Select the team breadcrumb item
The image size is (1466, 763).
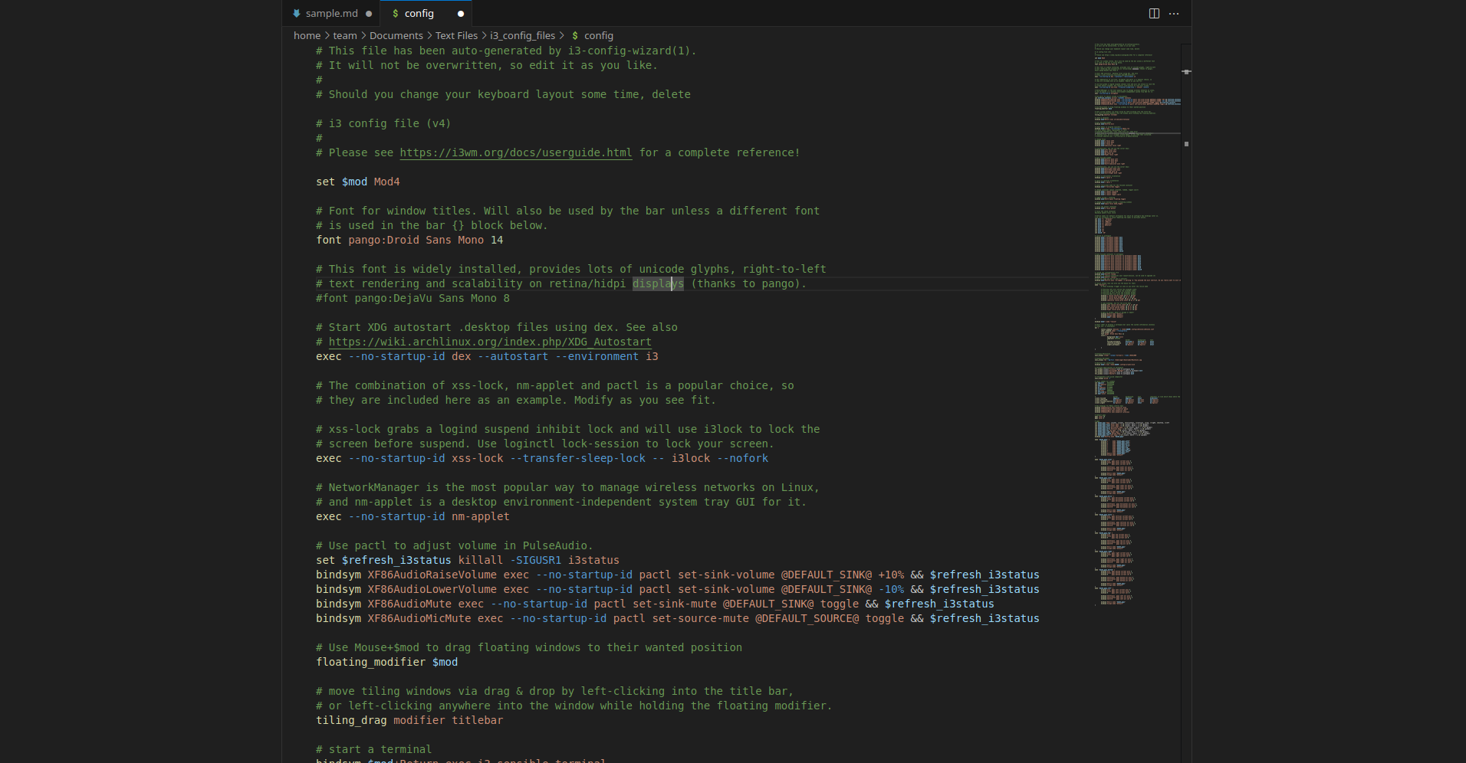[x=344, y=35]
